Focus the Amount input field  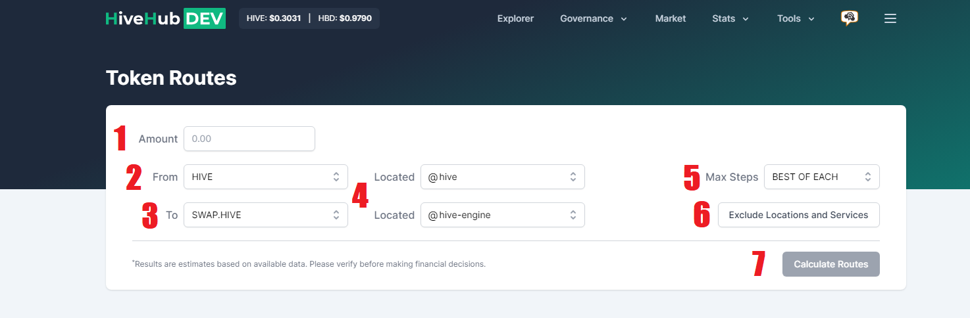point(249,139)
